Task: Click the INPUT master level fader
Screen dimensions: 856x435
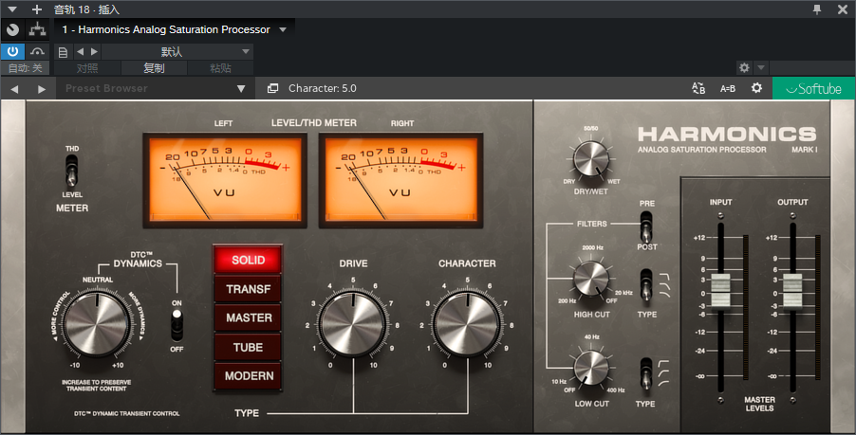Action: (x=720, y=289)
